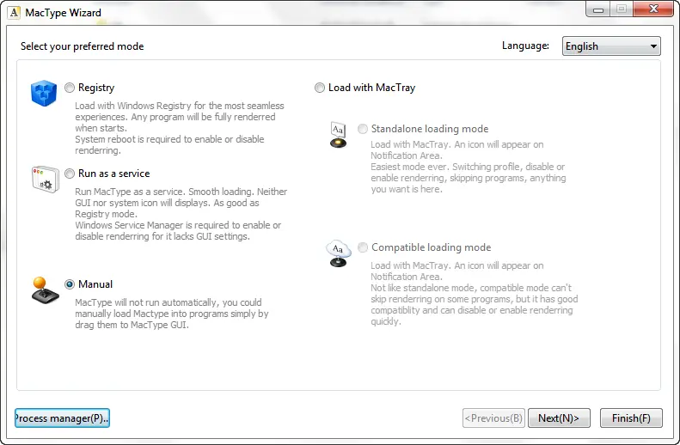Select the Registry radio button
680x445 pixels.
pyautogui.click(x=70, y=88)
